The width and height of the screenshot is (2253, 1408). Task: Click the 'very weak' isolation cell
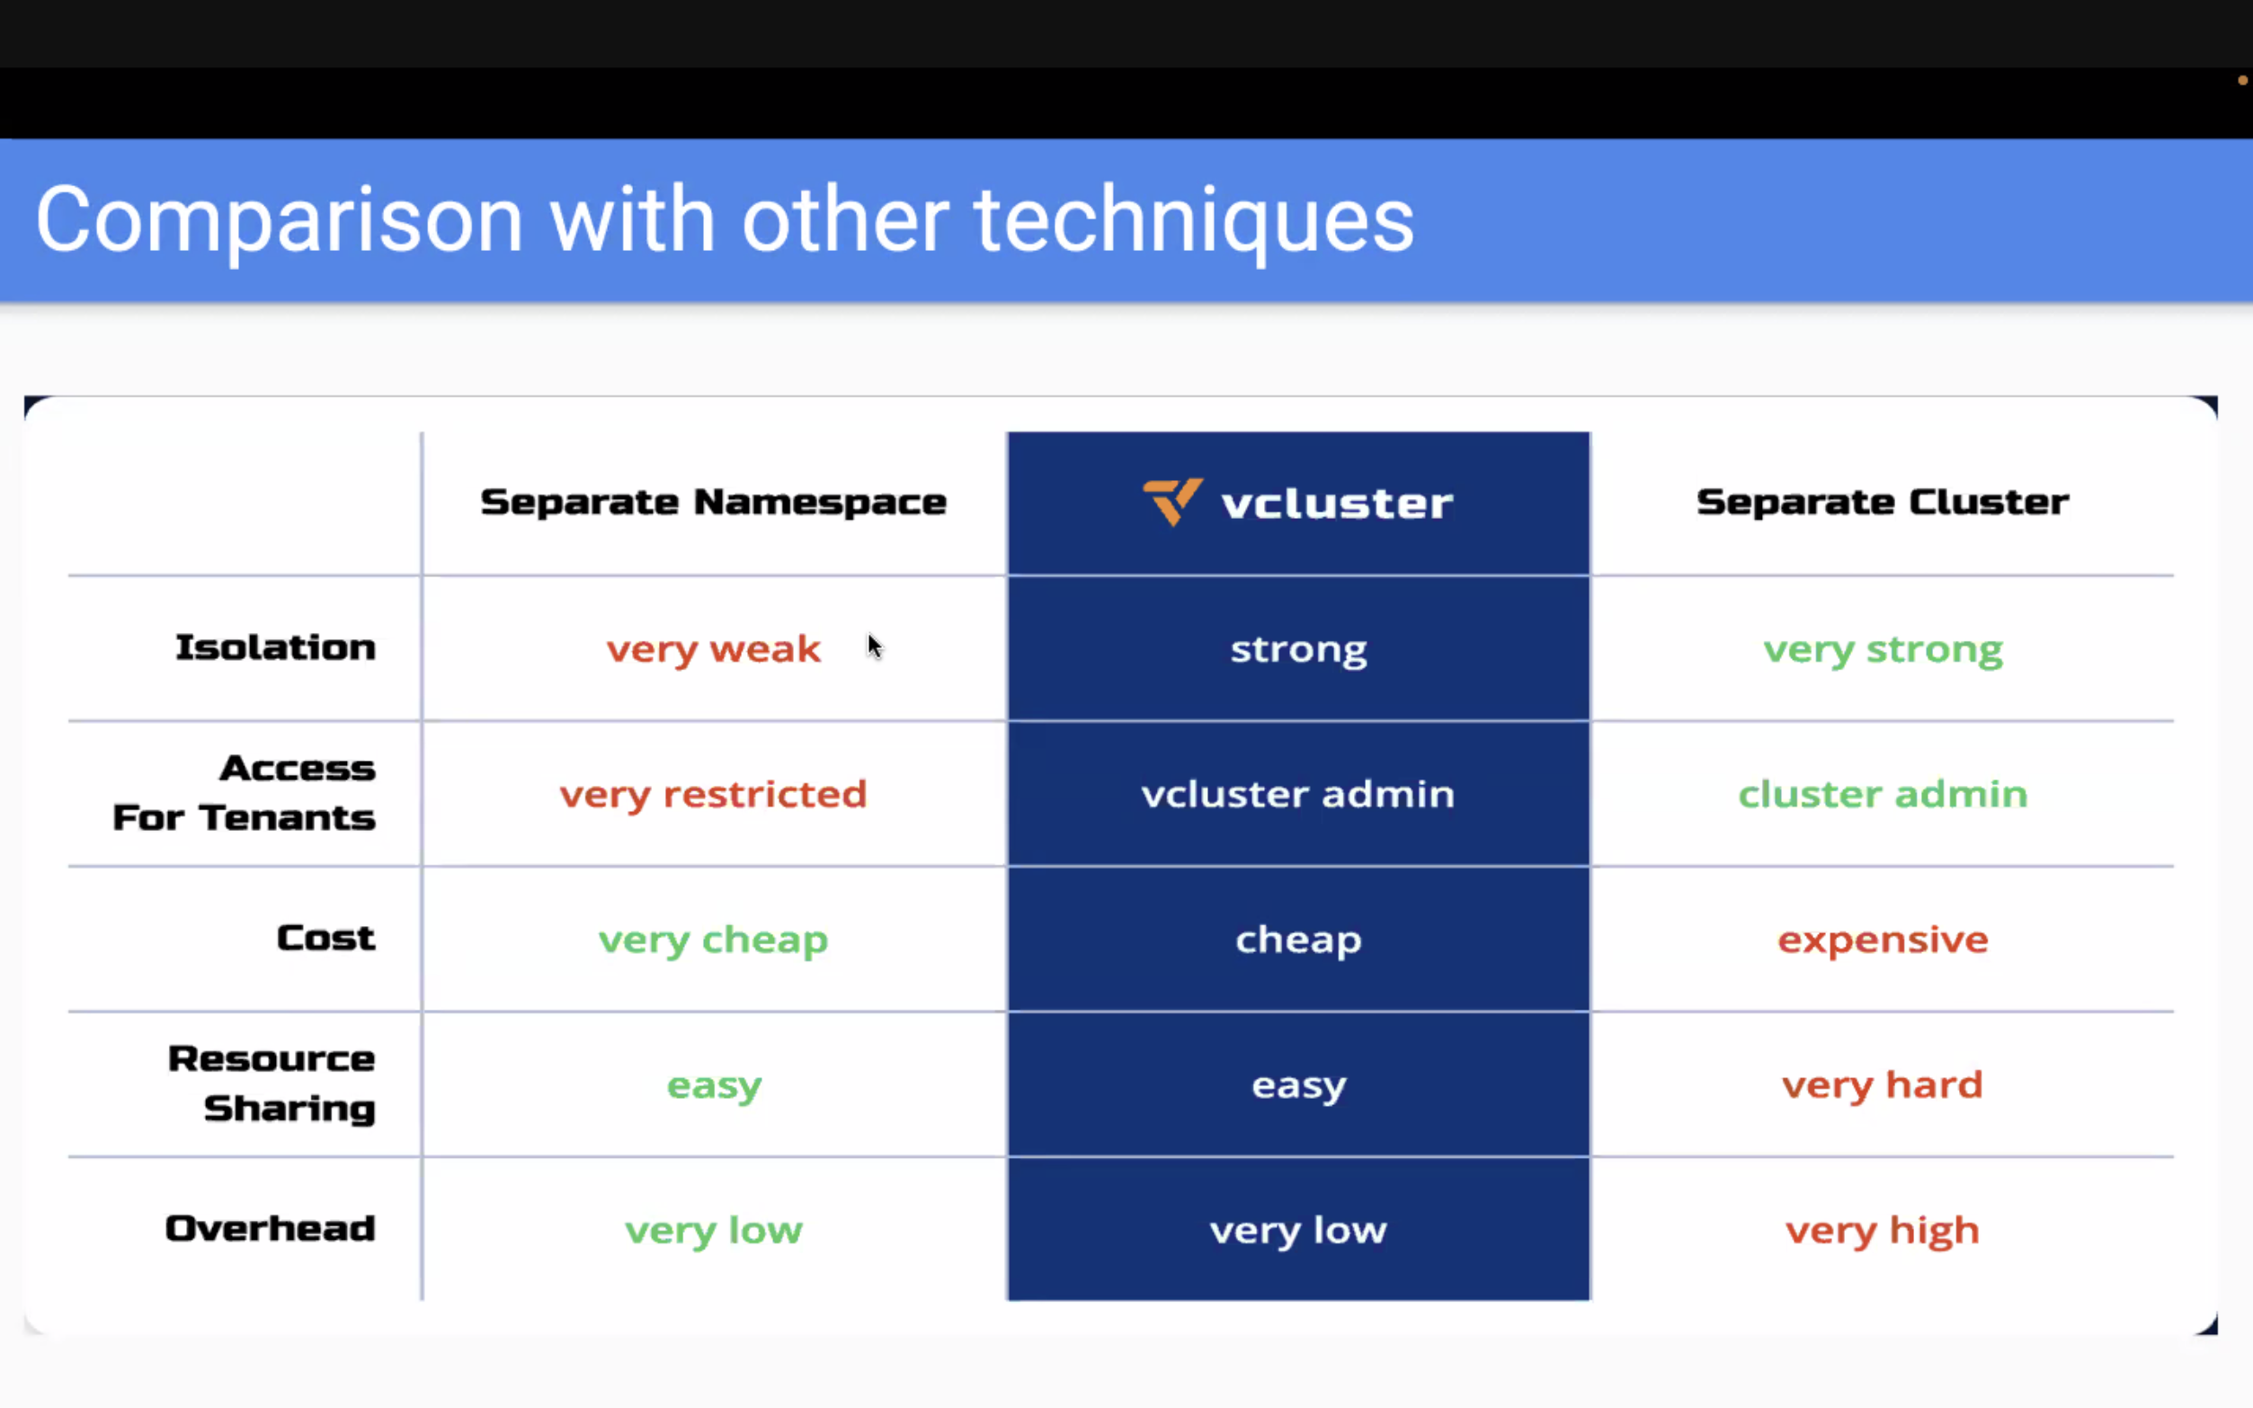point(713,649)
